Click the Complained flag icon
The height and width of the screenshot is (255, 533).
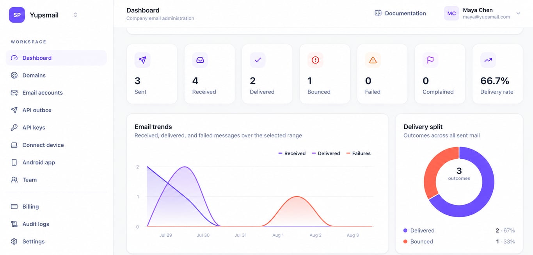point(430,60)
